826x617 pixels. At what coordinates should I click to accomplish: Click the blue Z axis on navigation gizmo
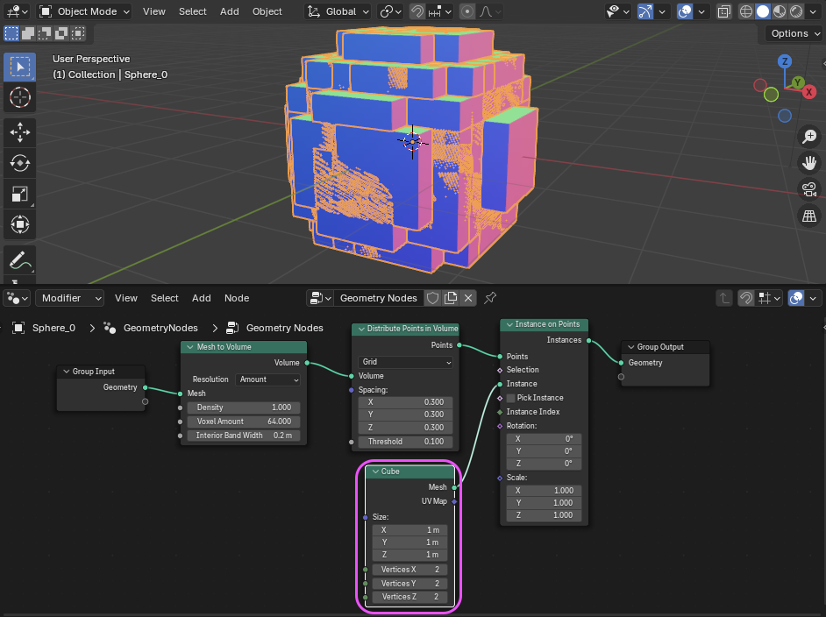pyautogui.click(x=785, y=61)
